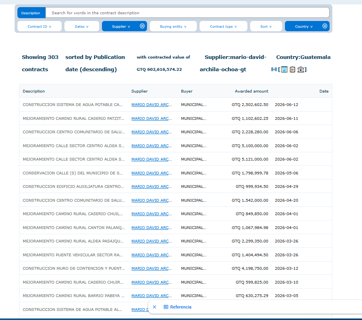Click the date 2026-03-12
Viewport: 362px width, 320px height.
[x=287, y=268]
